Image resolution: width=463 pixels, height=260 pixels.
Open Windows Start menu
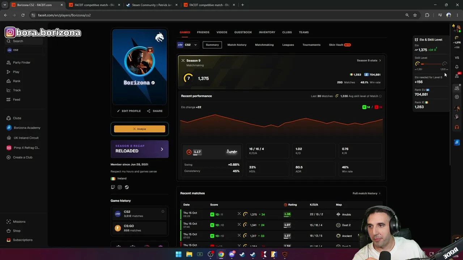click(x=178, y=254)
